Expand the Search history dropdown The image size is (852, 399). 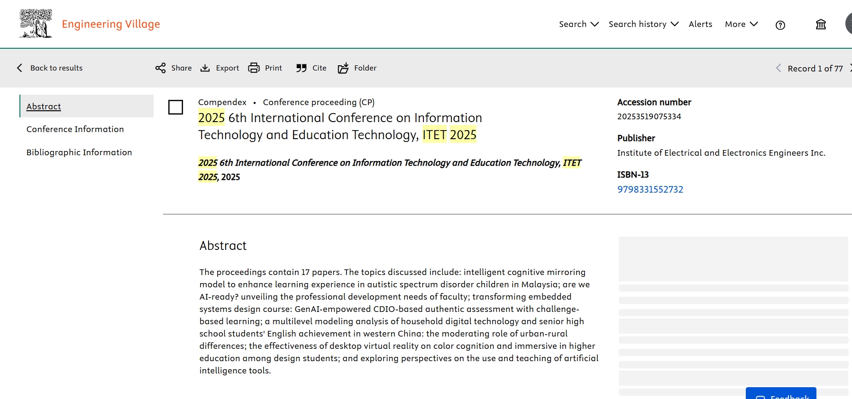(x=643, y=24)
